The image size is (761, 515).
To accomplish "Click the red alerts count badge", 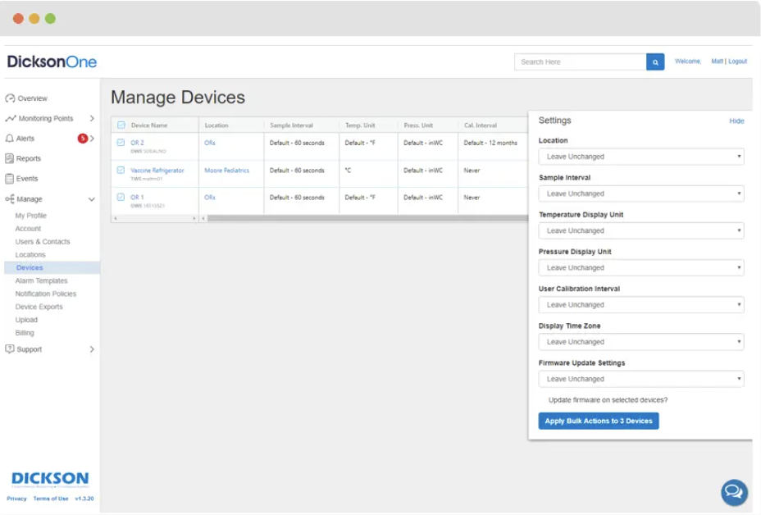I will [83, 139].
